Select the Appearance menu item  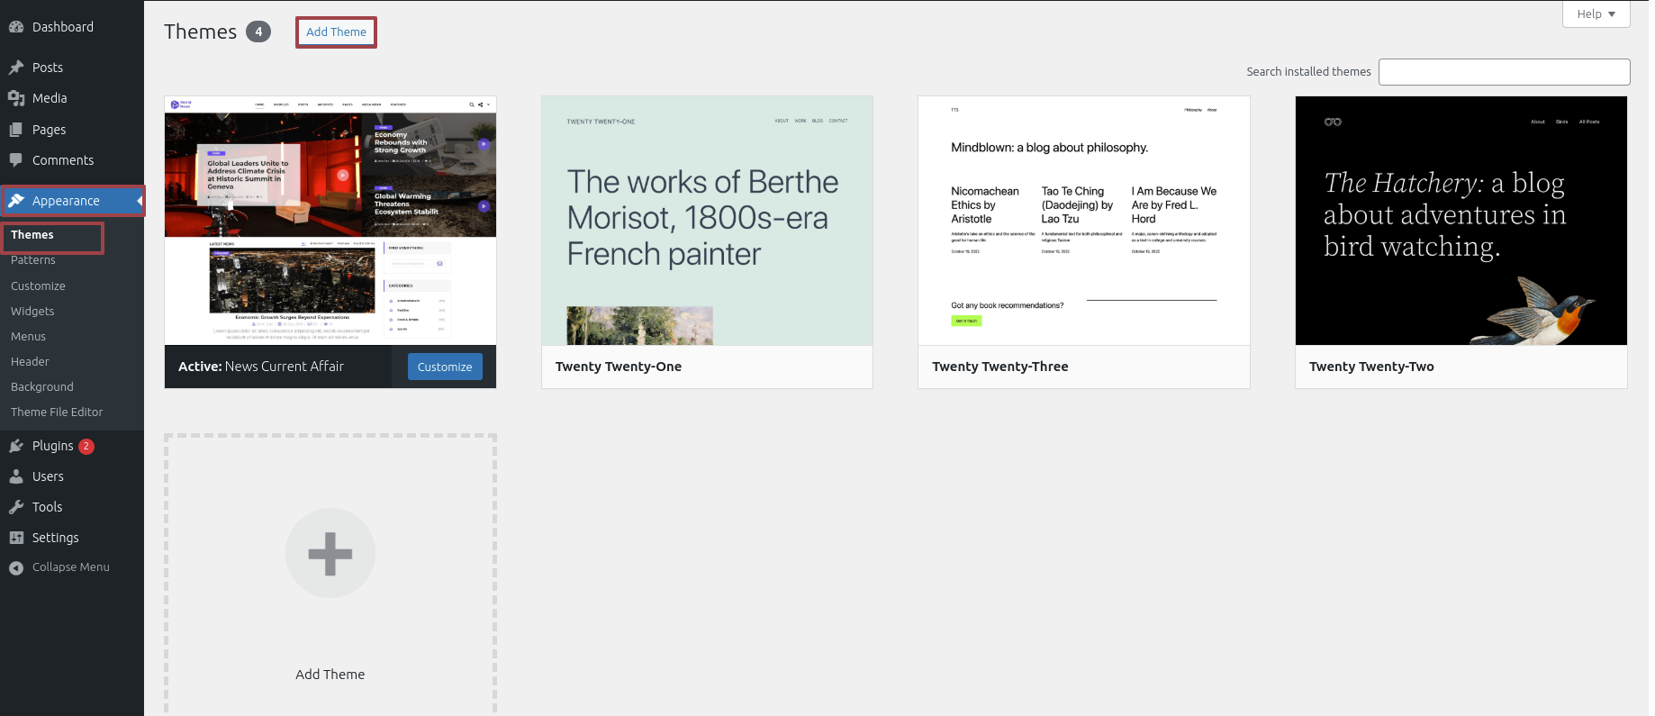(x=72, y=201)
